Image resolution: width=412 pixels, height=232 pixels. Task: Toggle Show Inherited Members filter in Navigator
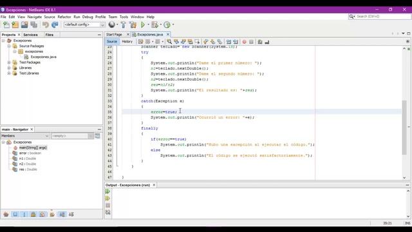tap(6, 215)
